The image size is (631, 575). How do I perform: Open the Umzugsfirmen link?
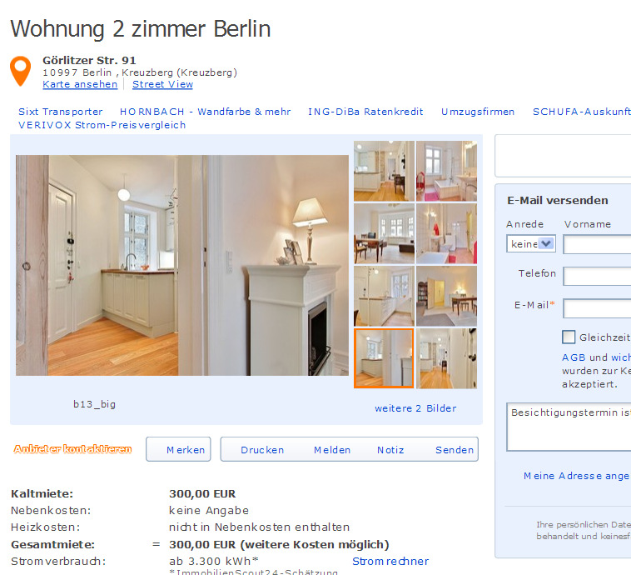point(478,112)
